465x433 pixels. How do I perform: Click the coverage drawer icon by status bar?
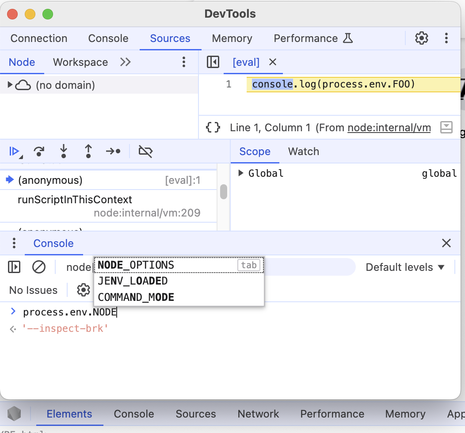pos(446,127)
